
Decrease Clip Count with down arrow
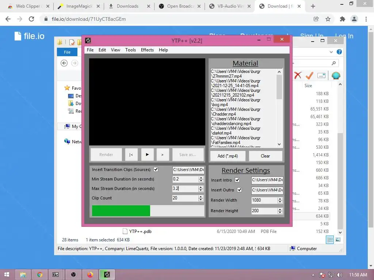201,199
